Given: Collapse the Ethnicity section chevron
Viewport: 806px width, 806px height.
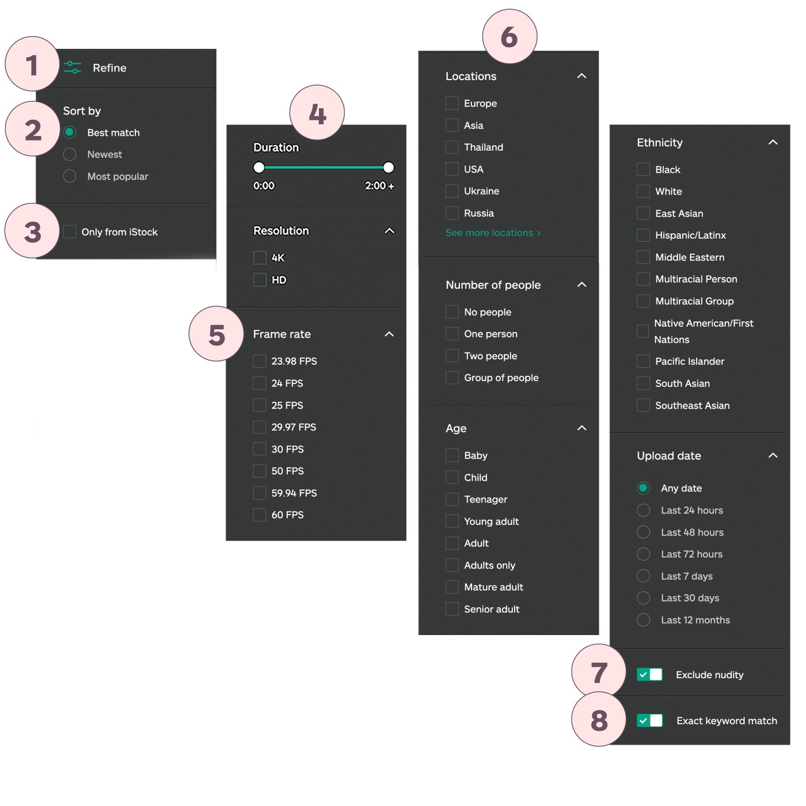Looking at the screenshot, I should click(773, 143).
